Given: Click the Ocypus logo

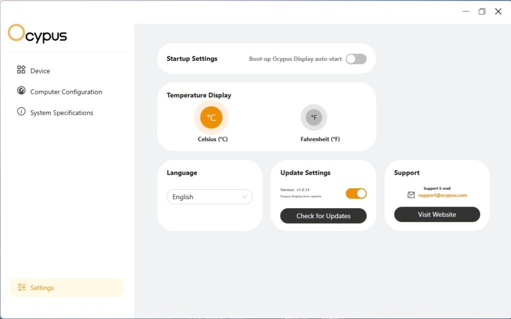Looking at the screenshot, I should (x=37, y=33).
